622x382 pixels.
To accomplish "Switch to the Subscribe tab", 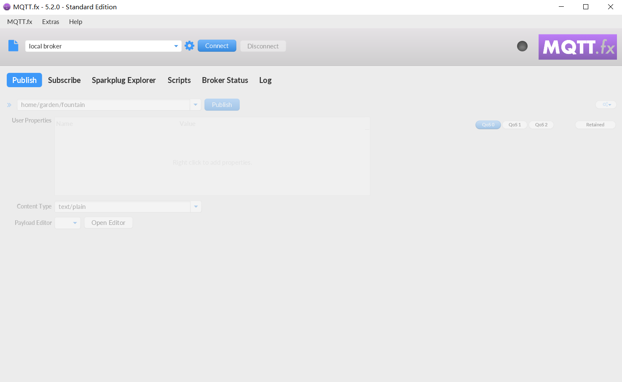I will [x=64, y=80].
